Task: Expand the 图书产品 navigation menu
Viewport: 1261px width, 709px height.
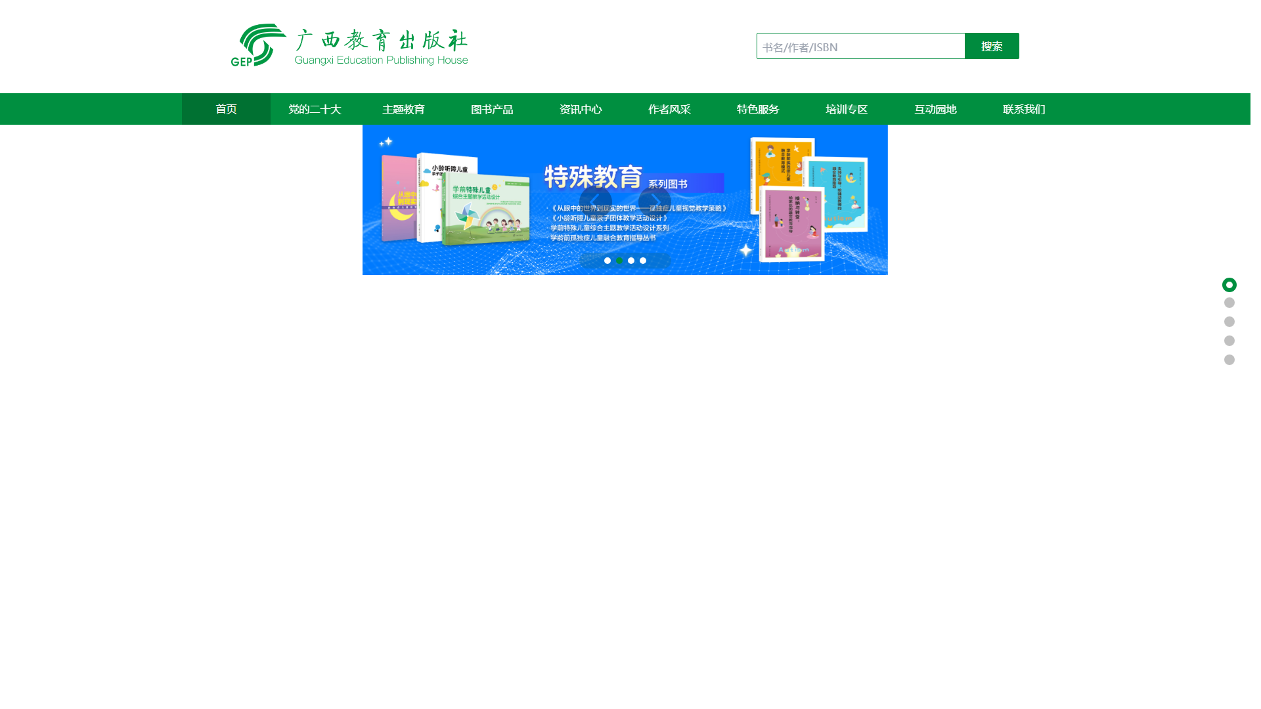Action: coord(492,109)
